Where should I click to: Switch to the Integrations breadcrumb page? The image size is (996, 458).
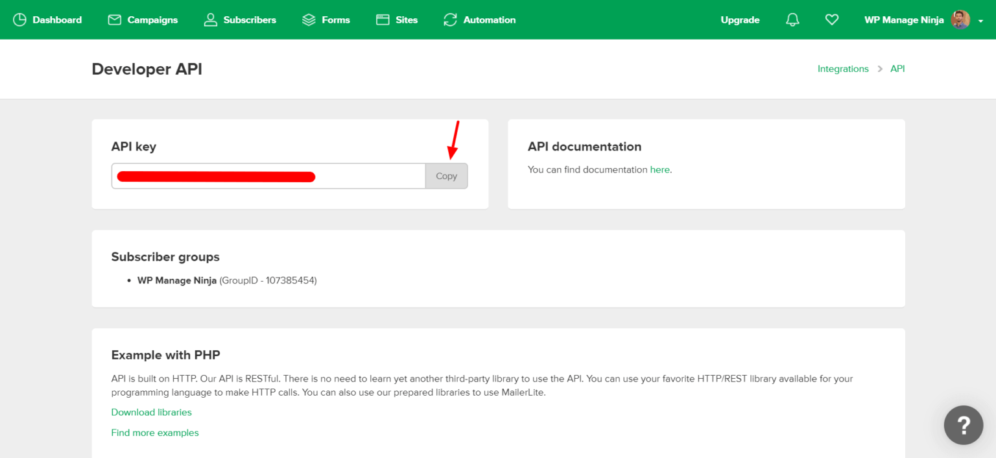click(843, 68)
